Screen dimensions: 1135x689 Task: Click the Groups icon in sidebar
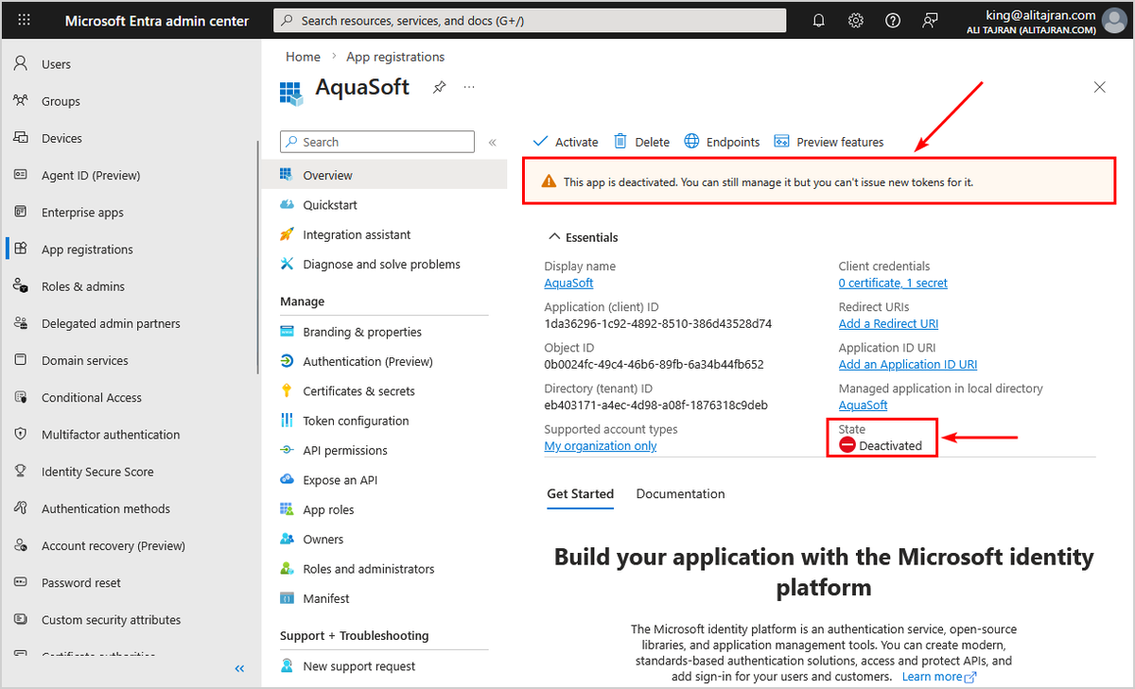click(21, 101)
